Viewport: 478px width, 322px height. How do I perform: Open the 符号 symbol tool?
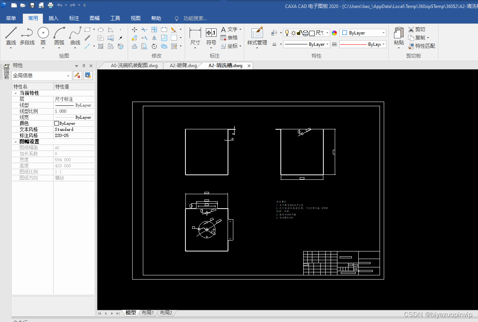pyautogui.click(x=211, y=37)
